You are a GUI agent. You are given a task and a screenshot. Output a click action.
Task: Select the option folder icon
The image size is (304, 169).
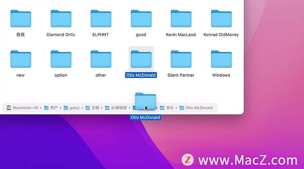61,59
